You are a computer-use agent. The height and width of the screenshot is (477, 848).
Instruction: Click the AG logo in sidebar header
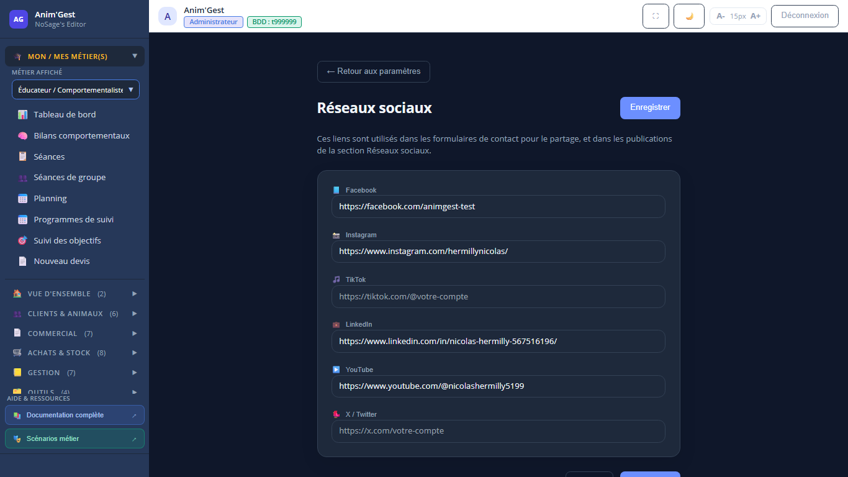[19, 19]
